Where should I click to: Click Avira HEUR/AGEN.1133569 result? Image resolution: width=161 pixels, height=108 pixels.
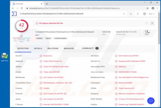point(128,72)
